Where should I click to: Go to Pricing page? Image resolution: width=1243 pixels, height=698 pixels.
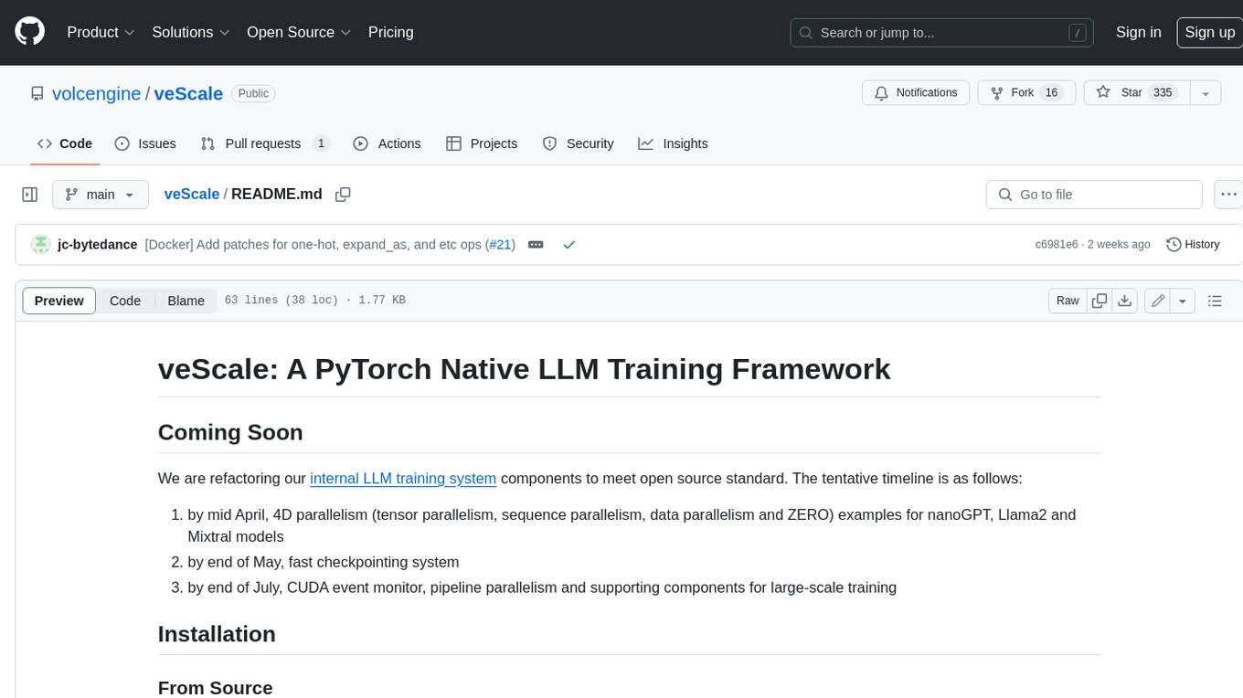(390, 32)
